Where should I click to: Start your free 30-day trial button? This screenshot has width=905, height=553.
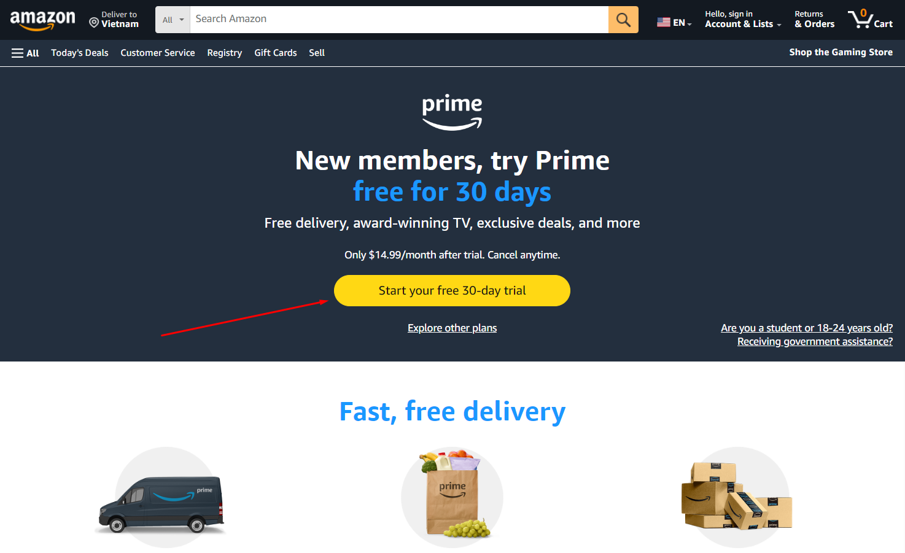tap(452, 290)
